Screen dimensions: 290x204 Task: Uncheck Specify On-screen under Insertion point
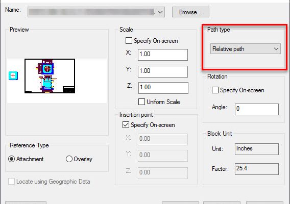(126, 125)
